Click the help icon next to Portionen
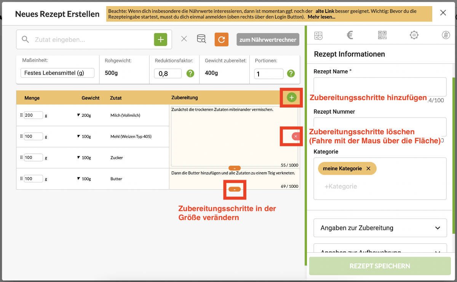This screenshot has width=457, height=282. [x=291, y=74]
